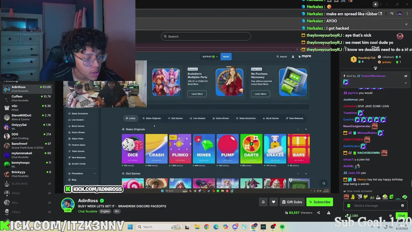Viewport: 412px width, 232px height.
Task: Open SteveWillDoIt channel in following list
Action: pos(27,117)
